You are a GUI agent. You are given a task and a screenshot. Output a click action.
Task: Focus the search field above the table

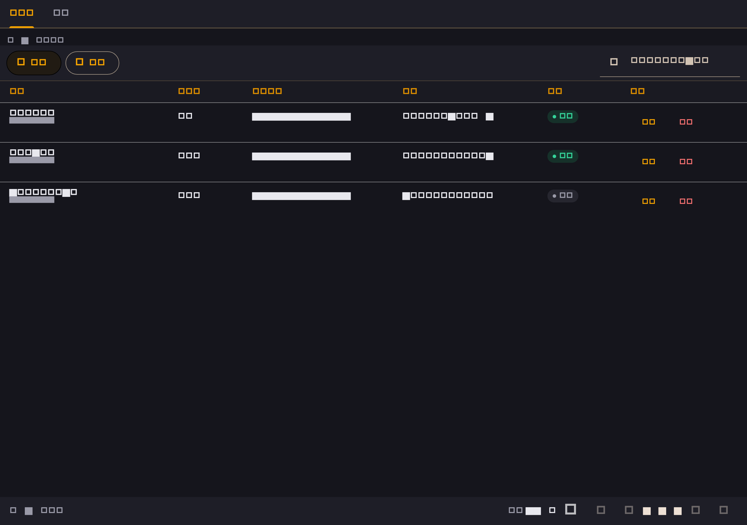pyautogui.click(x=670, y=63)
